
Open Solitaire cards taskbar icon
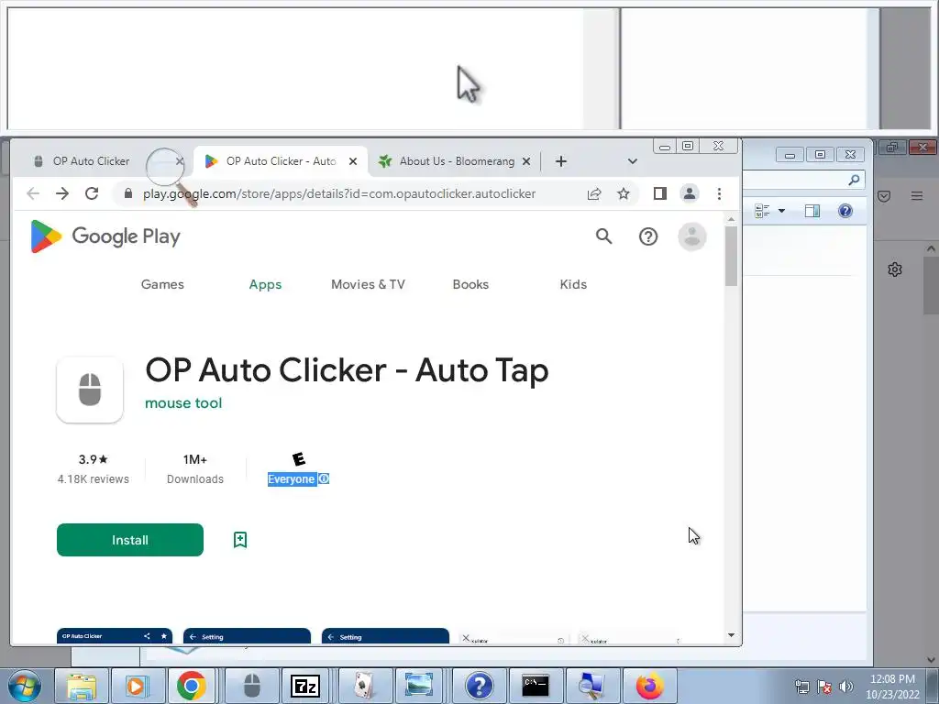(x=363, y=686)
